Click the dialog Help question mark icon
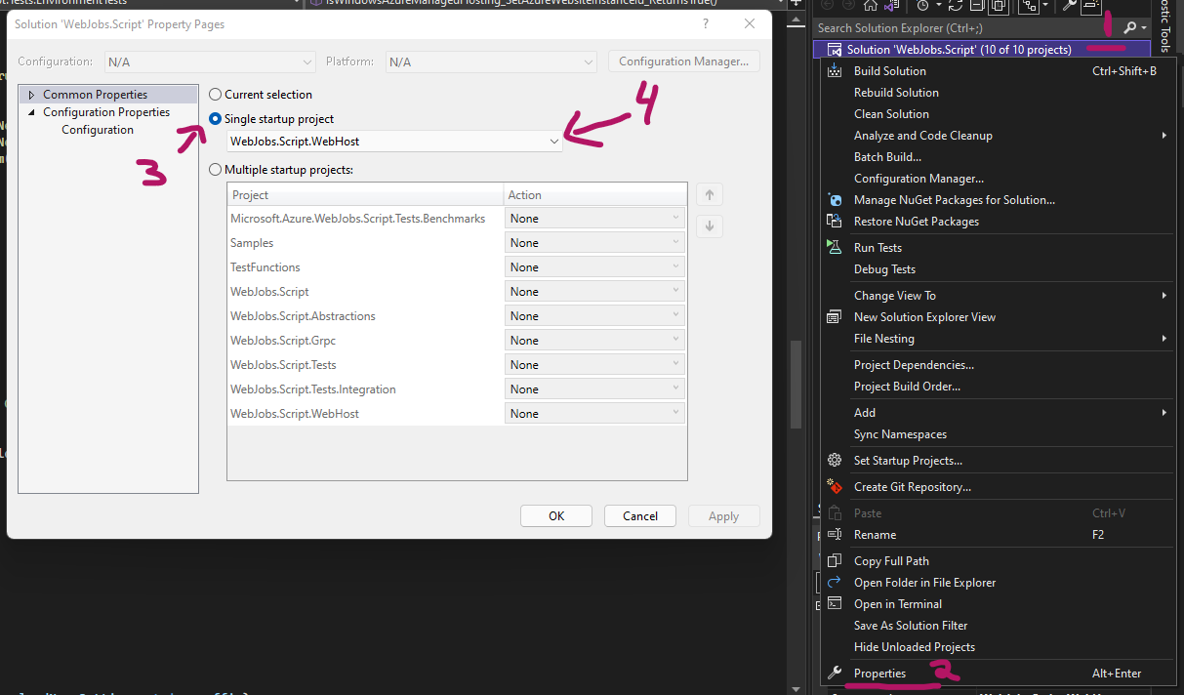Viewport: 1184px width, 695px height. [x=706, y=23]
